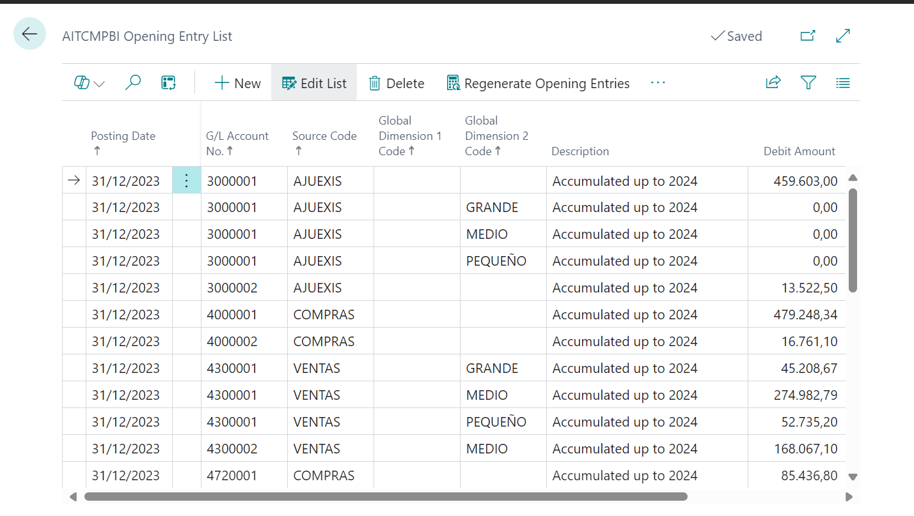Image resolution: width=914 pixels, height=516 pixels.
Task: Open page in new window icon
Action: [x=808, y=36]
